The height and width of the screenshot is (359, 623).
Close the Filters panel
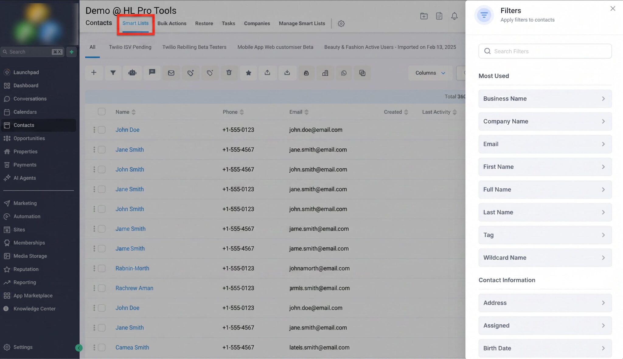pos(613,9)
